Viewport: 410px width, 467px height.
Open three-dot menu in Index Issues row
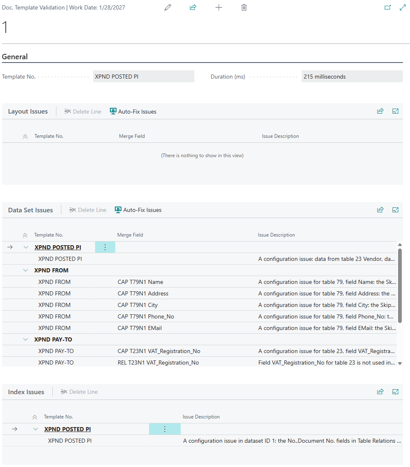tap(165, 429)
